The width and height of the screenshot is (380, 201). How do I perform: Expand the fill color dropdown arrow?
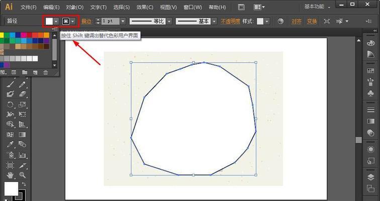pos(56,22)
